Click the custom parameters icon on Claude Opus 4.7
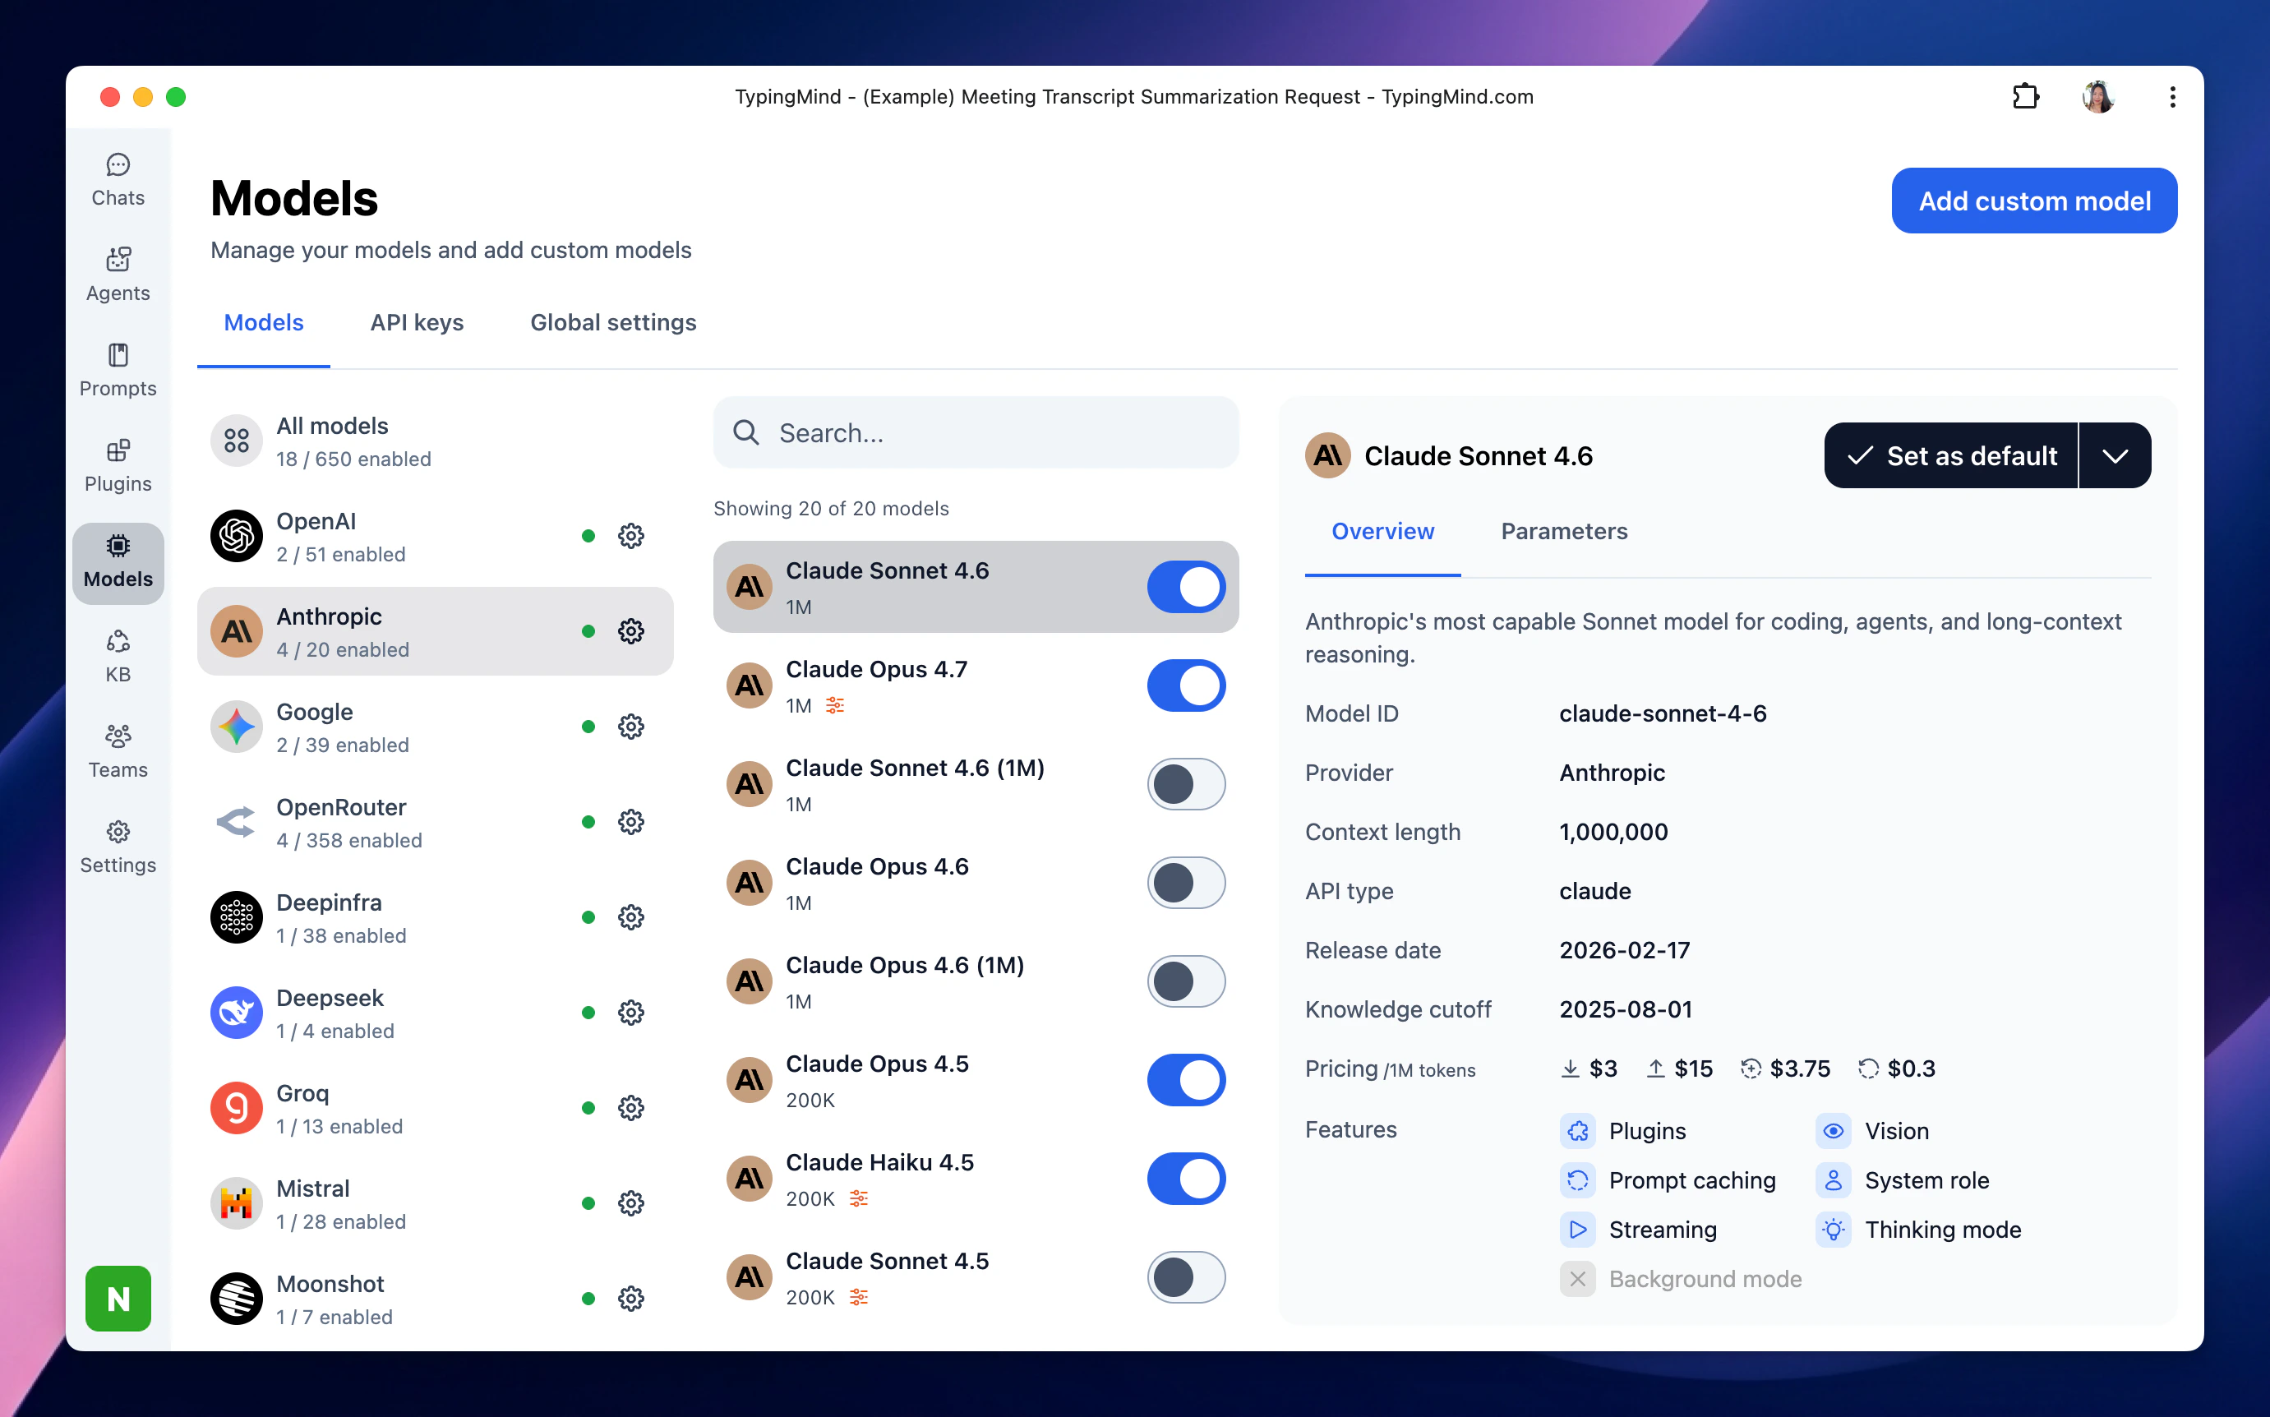The image size is (2270, 1417). coord(835,706)
